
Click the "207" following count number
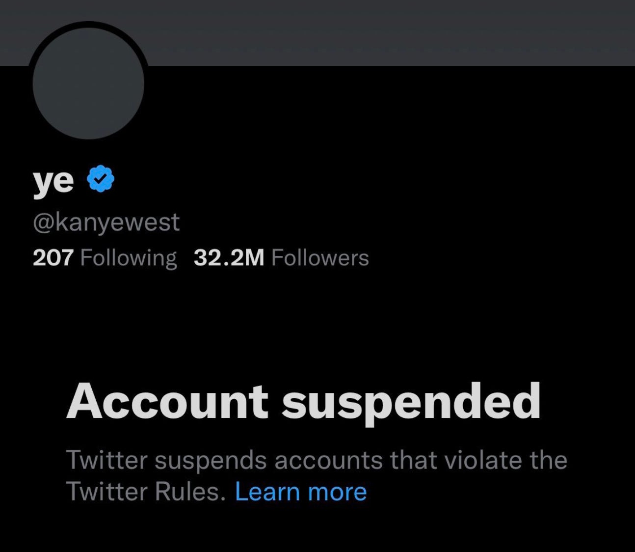[53, 258]
